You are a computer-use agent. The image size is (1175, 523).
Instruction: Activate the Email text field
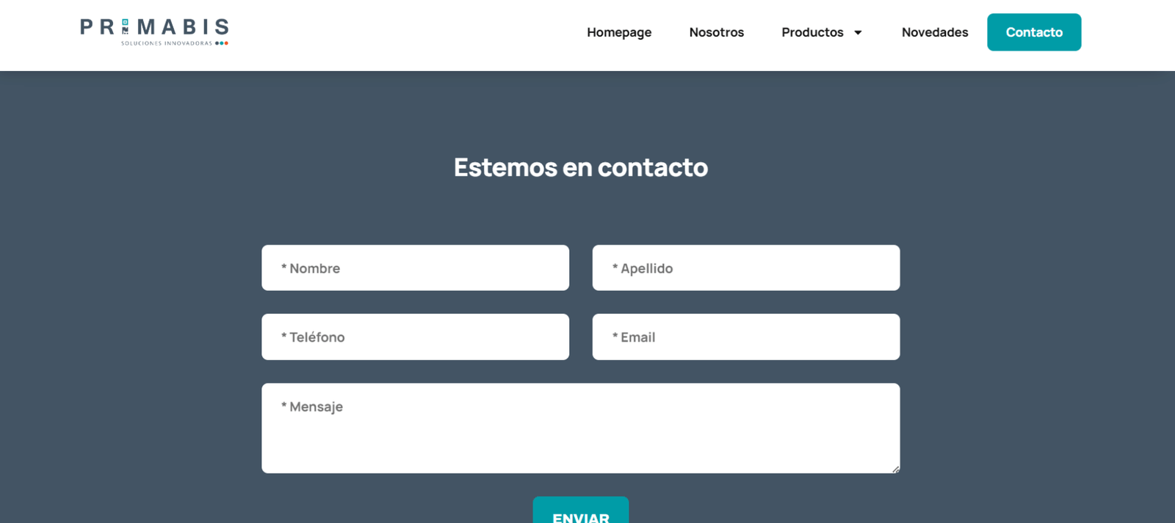[x=745, y=337]
